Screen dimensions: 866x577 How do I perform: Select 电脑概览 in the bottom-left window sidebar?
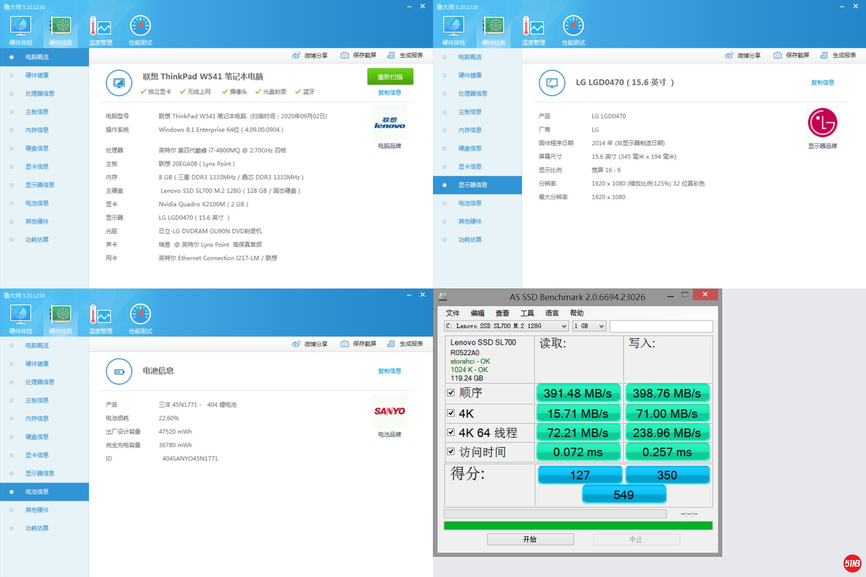point(44,345)
